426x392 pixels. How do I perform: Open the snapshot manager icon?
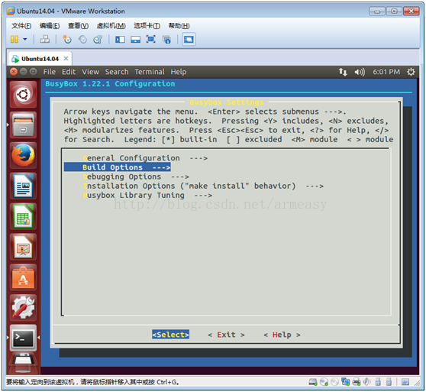[x=98, y=40]
